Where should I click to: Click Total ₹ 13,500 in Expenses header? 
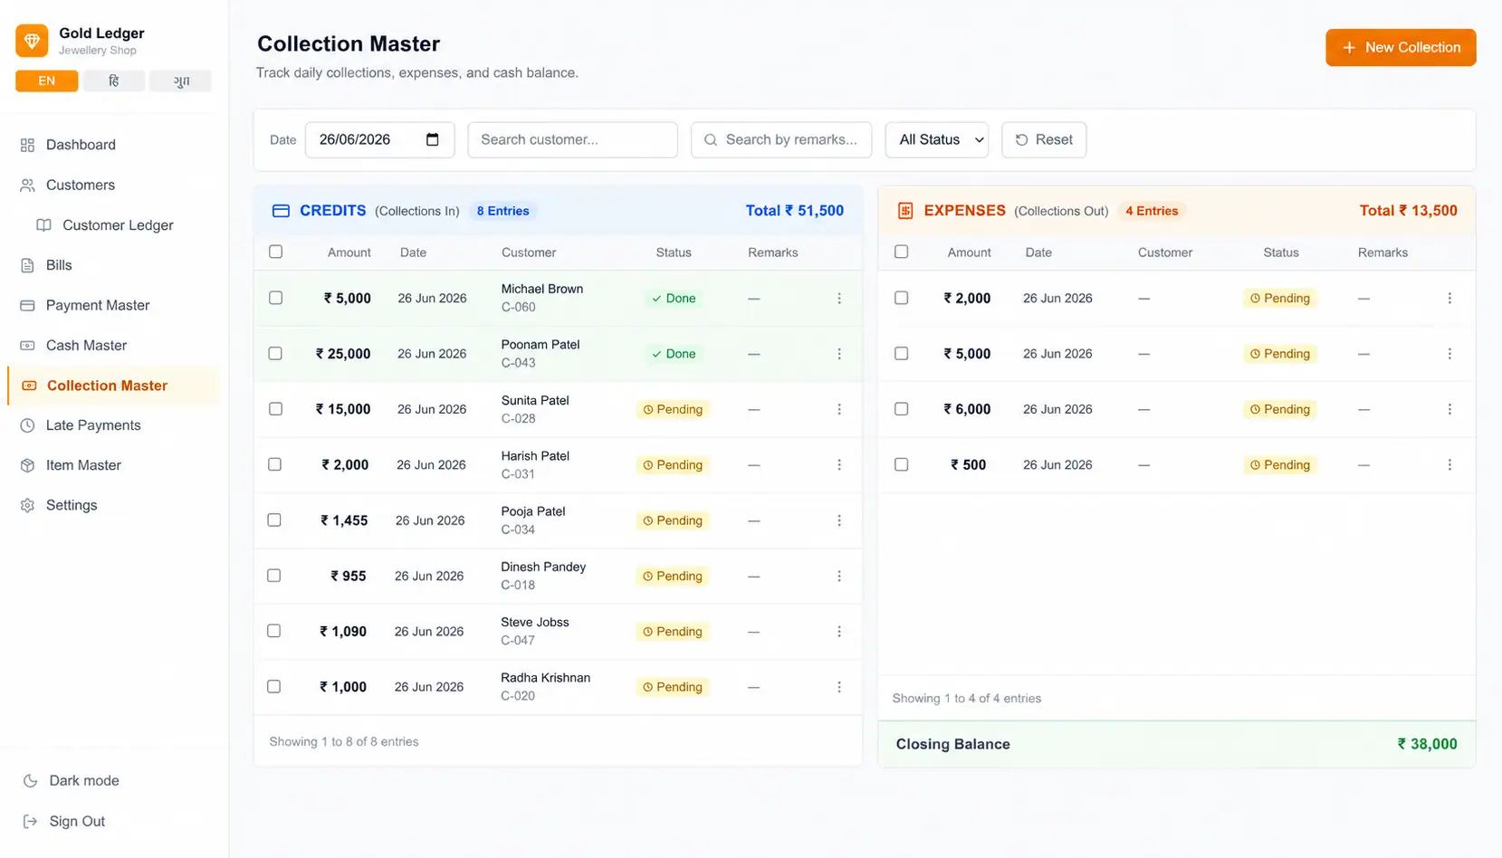click(x=1408, y=211)
